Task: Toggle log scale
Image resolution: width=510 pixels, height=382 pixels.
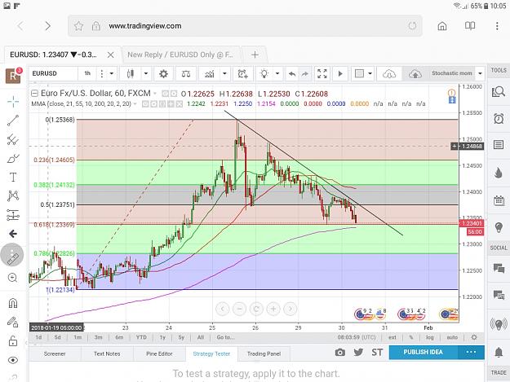Action: (x=430, y=337)
